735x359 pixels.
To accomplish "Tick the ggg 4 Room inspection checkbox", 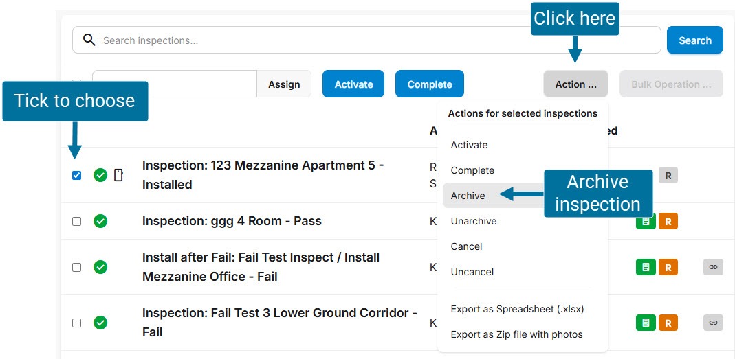I will coord(76,221).
